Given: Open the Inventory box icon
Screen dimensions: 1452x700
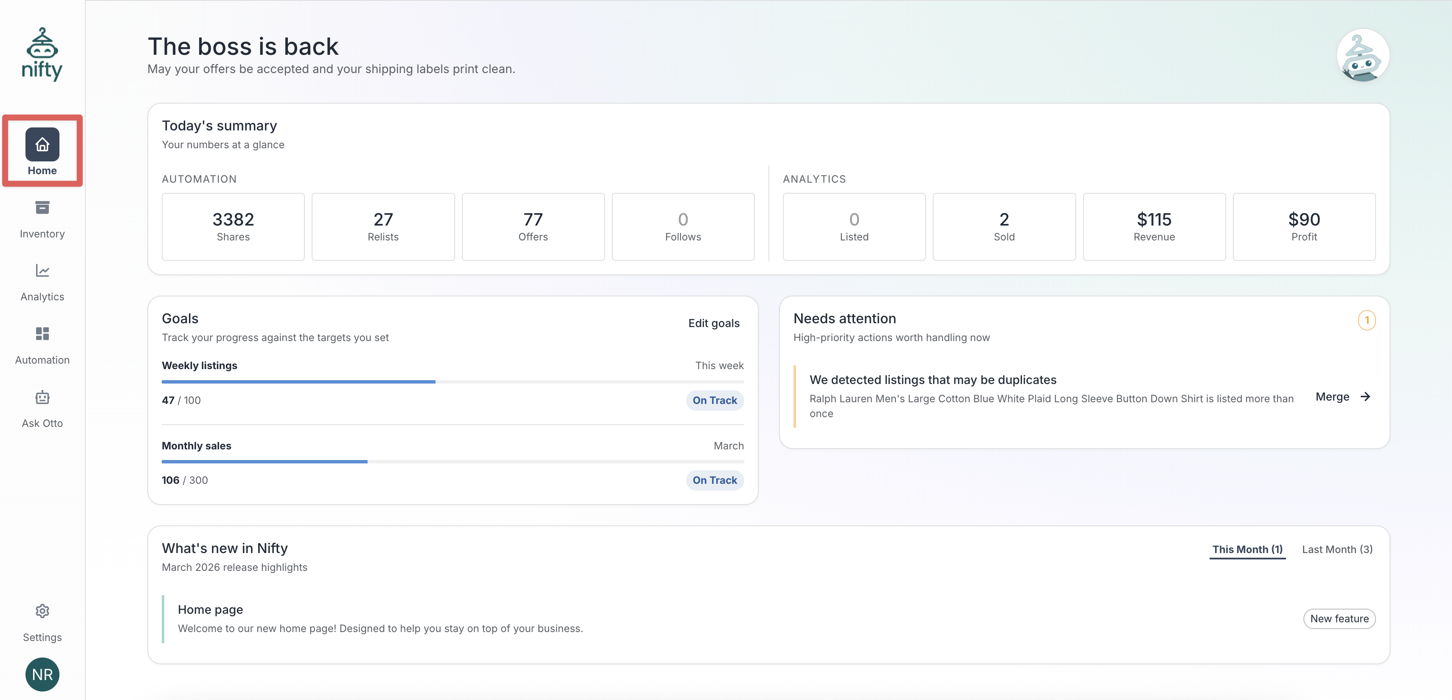Looking at the screenshot, I should pos(42,208).
